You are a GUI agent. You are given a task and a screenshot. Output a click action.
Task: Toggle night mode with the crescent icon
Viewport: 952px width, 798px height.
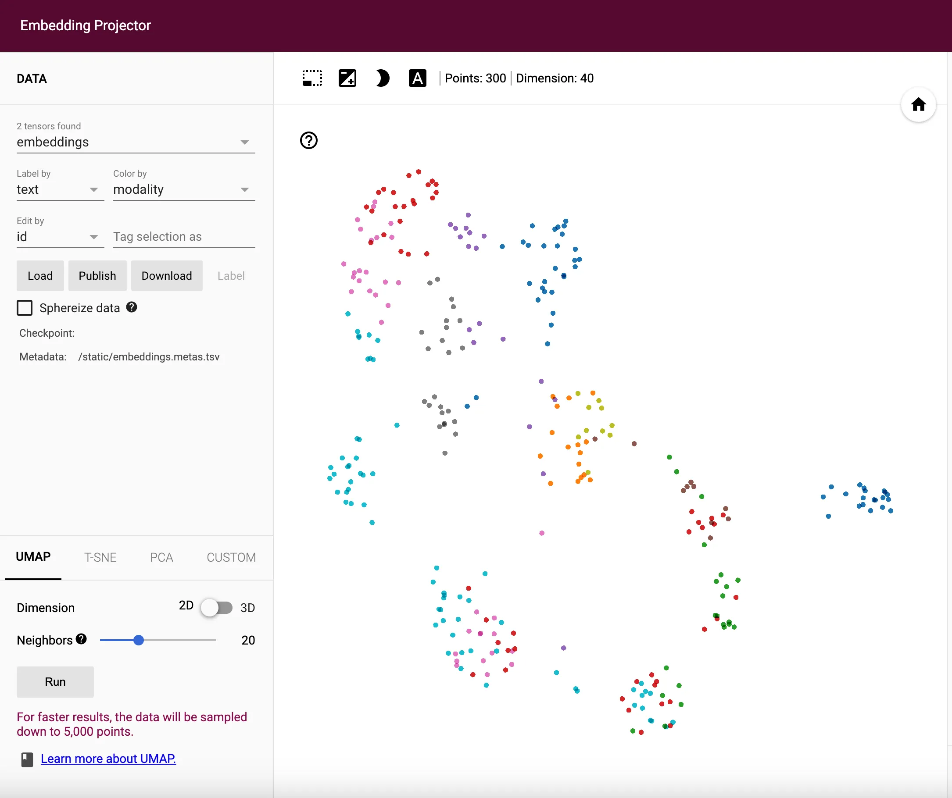(382, 78)
